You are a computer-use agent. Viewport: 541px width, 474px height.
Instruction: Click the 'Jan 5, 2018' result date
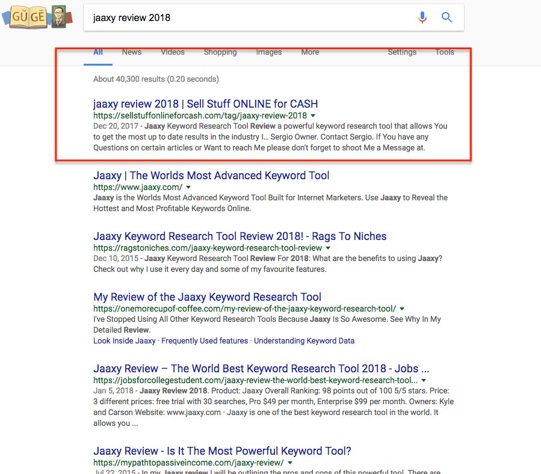(x=113, y=391)
